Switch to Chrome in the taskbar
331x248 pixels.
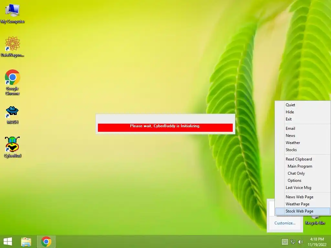46,242
